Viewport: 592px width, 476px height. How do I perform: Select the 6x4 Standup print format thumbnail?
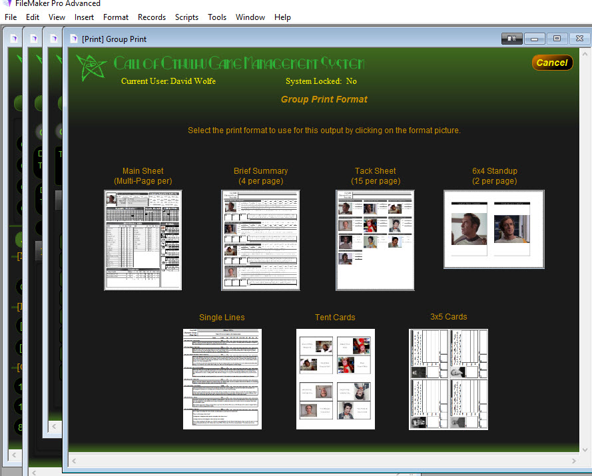[x=494, y=230]
